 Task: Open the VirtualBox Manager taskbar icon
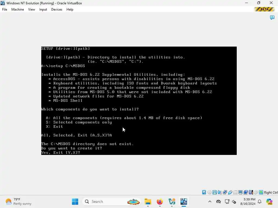(x=172, y=201)
